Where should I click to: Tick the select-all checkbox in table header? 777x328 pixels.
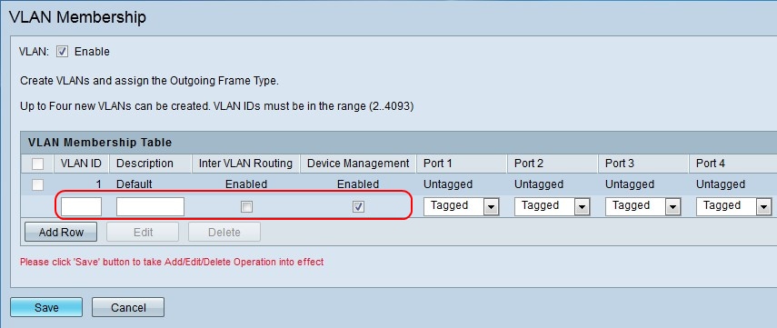tap(37, 164)
